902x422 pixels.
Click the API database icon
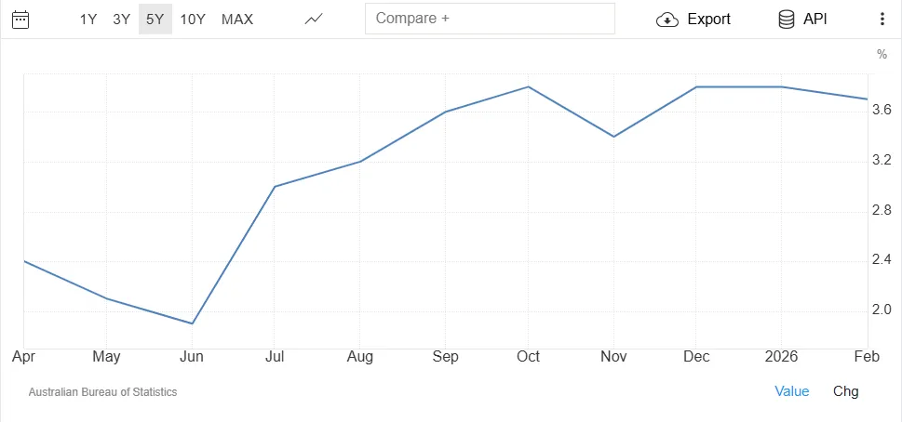786,20
